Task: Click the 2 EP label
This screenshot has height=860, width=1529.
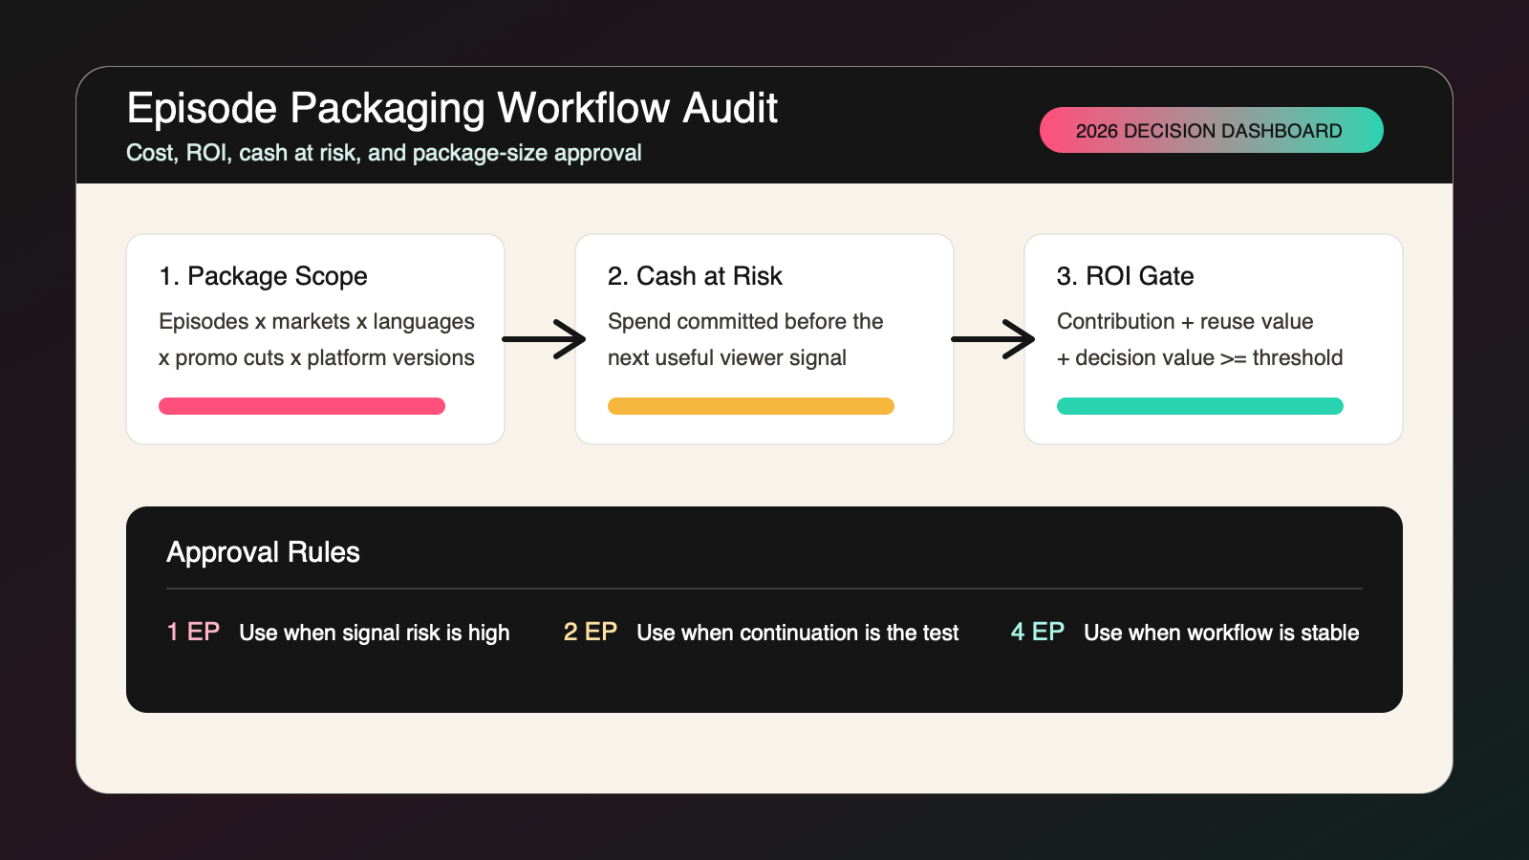Action: pos(591,632)
